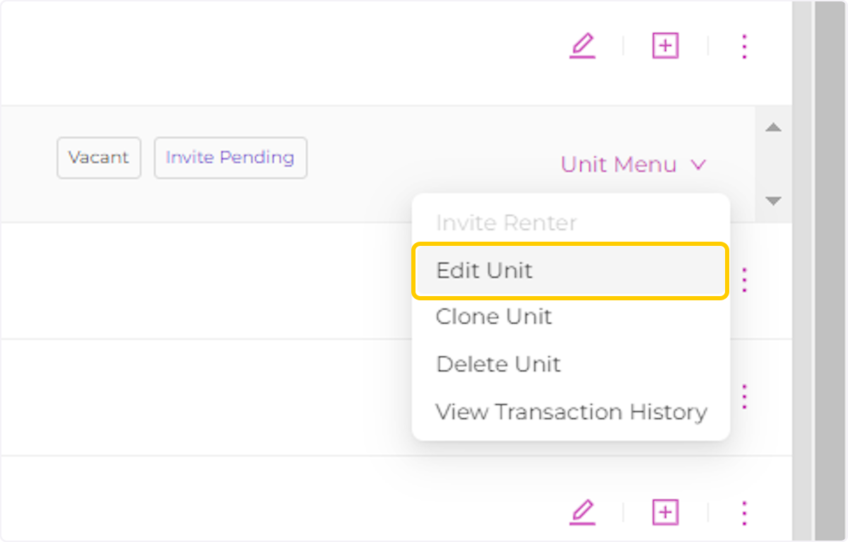Open the top-right kebab options menu

pyautogui.click(x=743, y=45)
